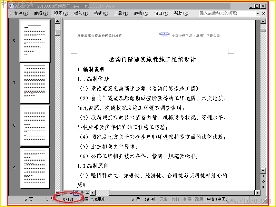276x207 pixels.
Task: Click the Next Page double-arrow button
Action: [x=263, y=187]
